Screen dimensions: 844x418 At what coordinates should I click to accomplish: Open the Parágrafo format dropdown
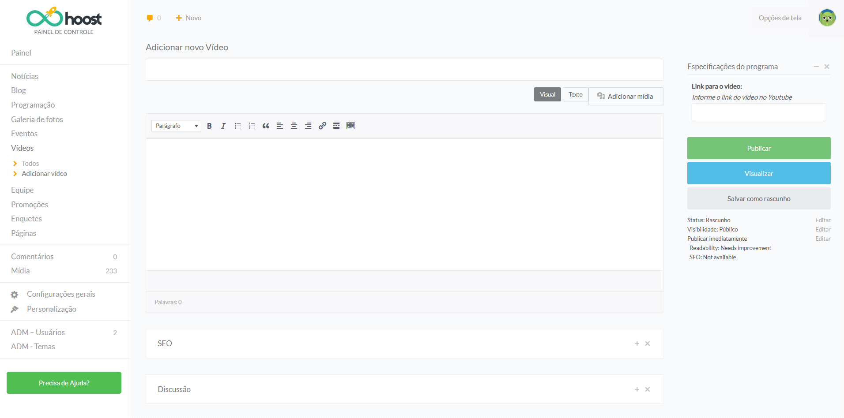click(176, 126)
